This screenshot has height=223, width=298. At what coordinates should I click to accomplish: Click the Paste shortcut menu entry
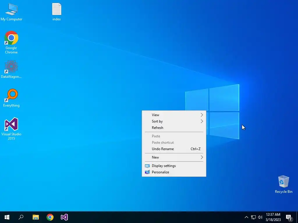pyautogui.click(x=174, y=143)
